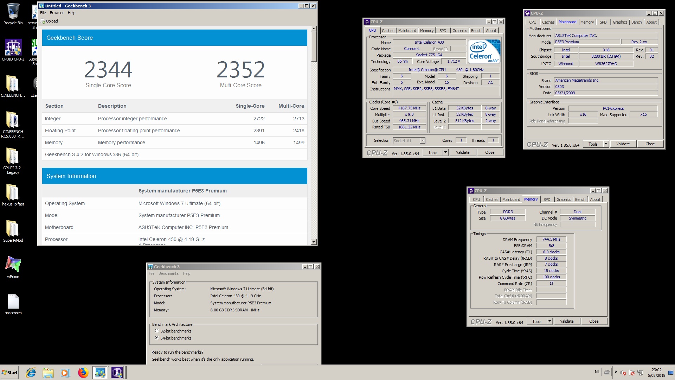
Task: Click the Floating Point row in Geekbench table
Action: pyautogui.click(x=175, y=131)
